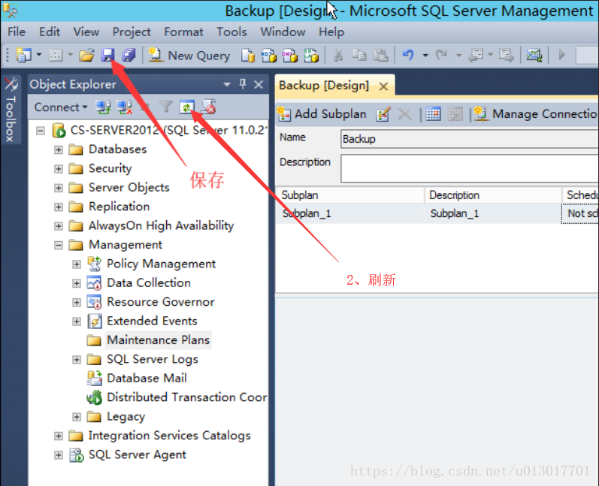599x486 pixels.
Task: Click Connect Object Explorer icon
Action: pos(103,107)
